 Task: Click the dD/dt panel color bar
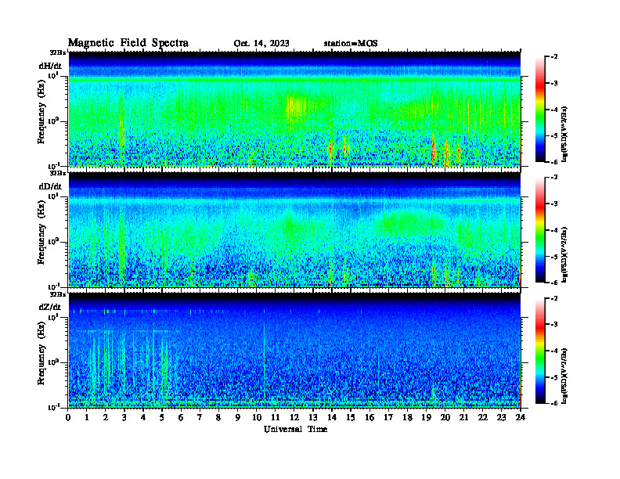[x=540, y=229]
